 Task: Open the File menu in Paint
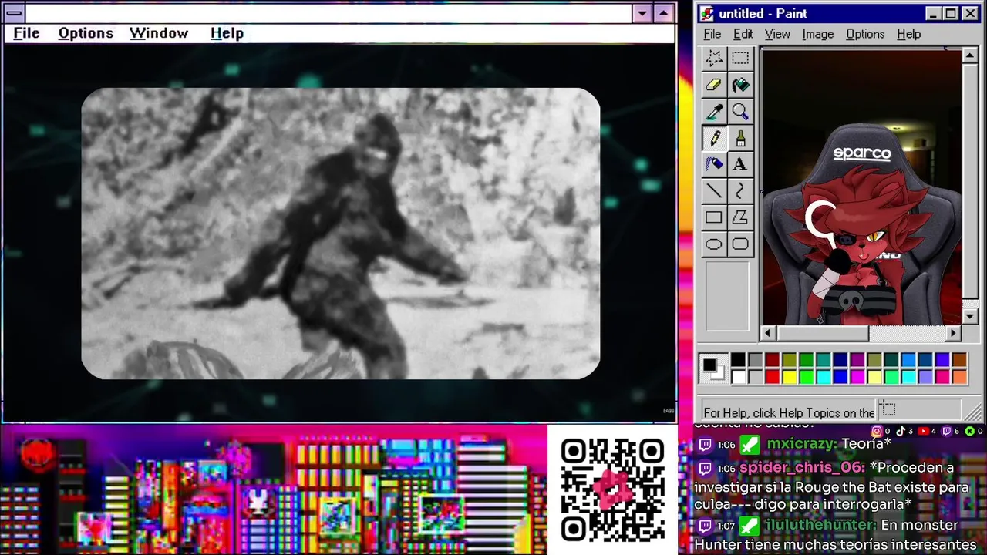pyautogui.click(x=712, y=34)
